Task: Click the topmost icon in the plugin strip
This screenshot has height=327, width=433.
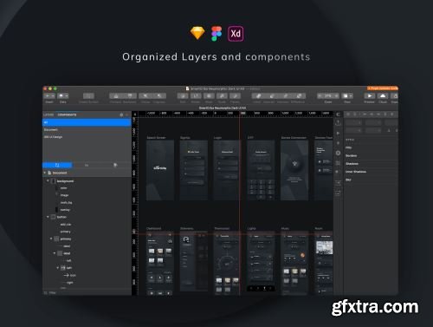Action: pyautogui.click(x=338, y=114)
